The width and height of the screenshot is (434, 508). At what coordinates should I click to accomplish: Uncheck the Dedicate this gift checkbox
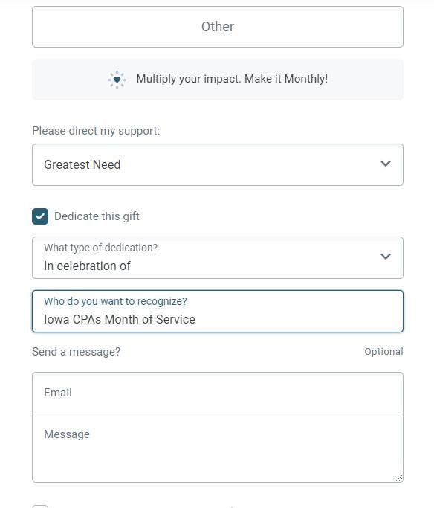40,216
